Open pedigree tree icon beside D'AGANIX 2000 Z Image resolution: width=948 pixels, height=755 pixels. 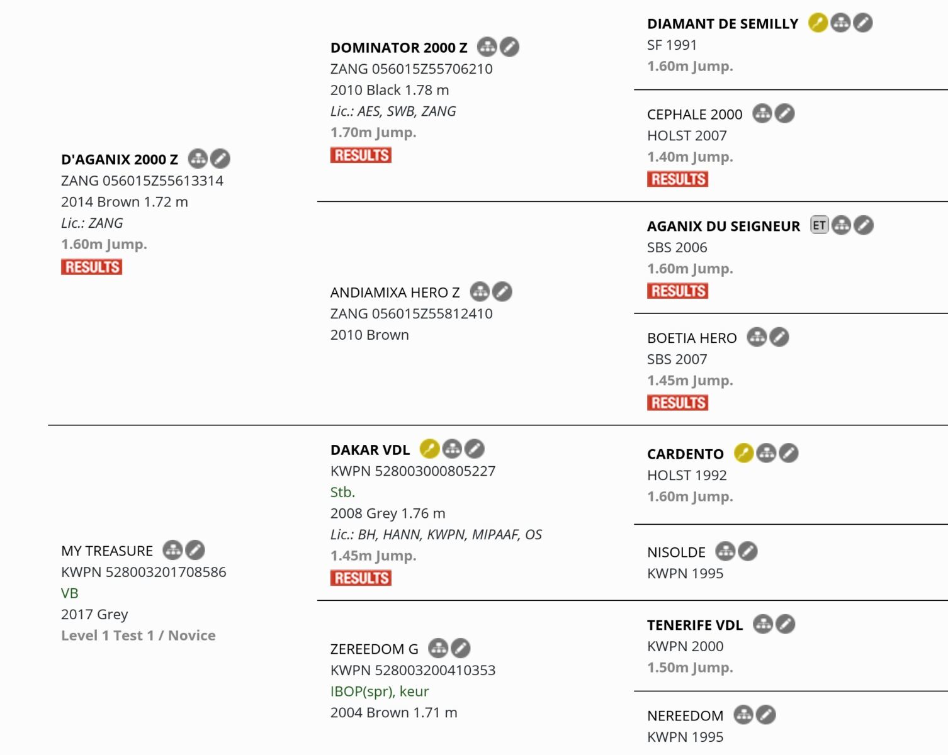(x=198, y=159)
